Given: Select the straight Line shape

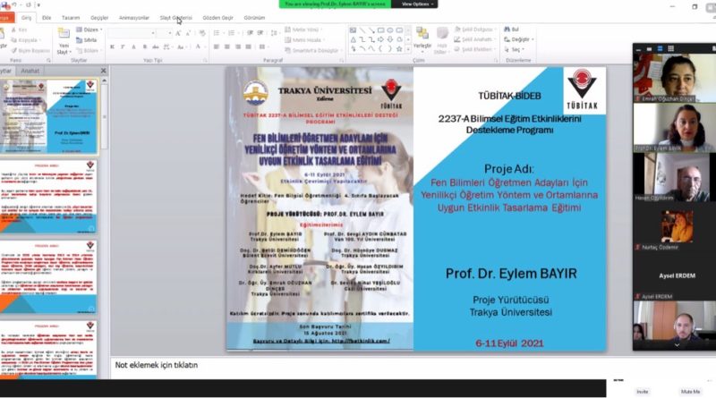Looking at the screenshot, I should click(362, 30).
